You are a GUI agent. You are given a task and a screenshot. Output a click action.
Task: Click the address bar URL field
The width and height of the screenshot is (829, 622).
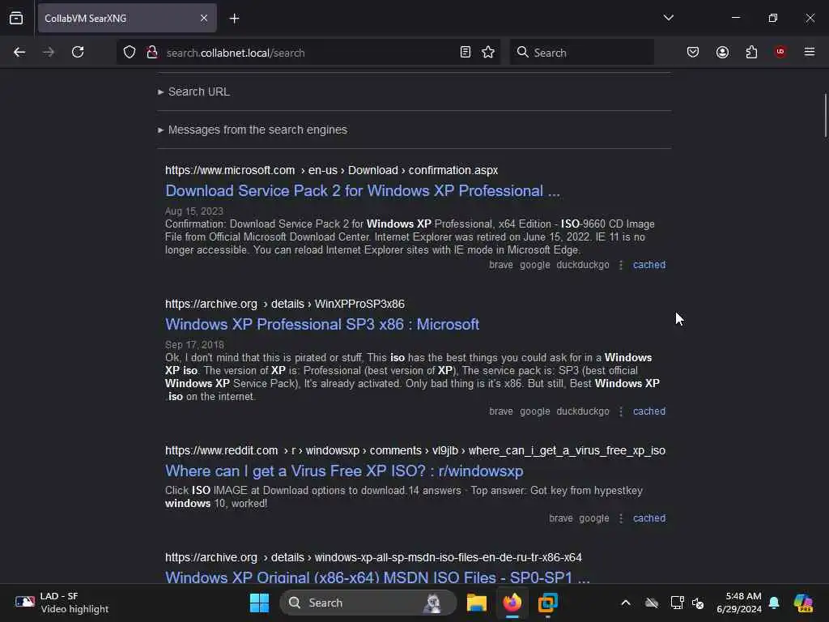[309, 53]
